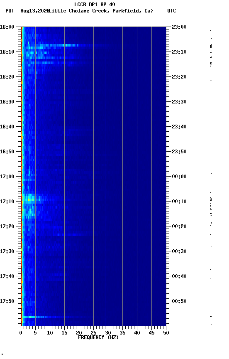Click the 30 Hz frequency axis label

(x=108, y=333)
